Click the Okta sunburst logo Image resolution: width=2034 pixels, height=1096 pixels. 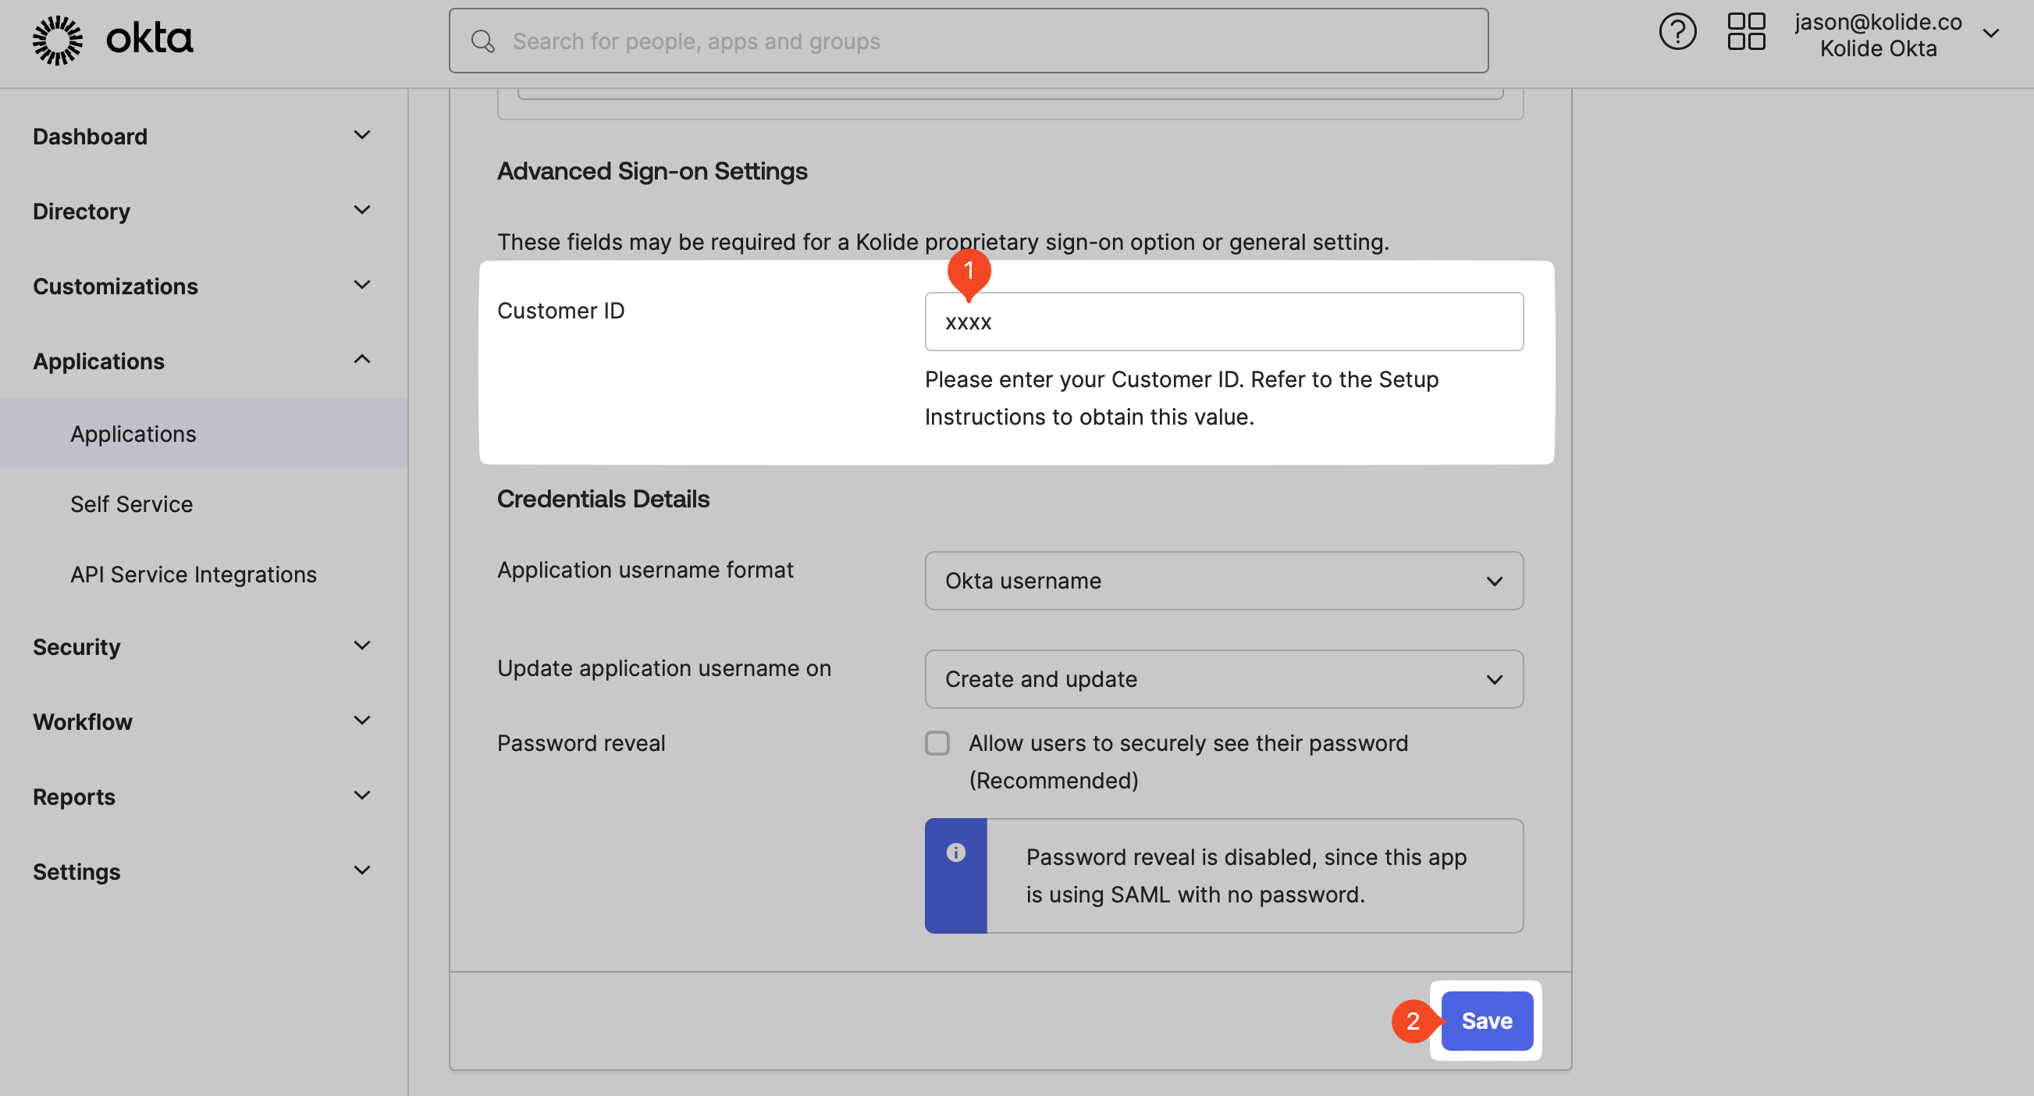click(58, 40)
